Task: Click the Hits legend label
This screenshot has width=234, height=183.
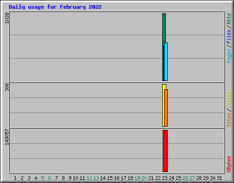Action: coord(229,19)
